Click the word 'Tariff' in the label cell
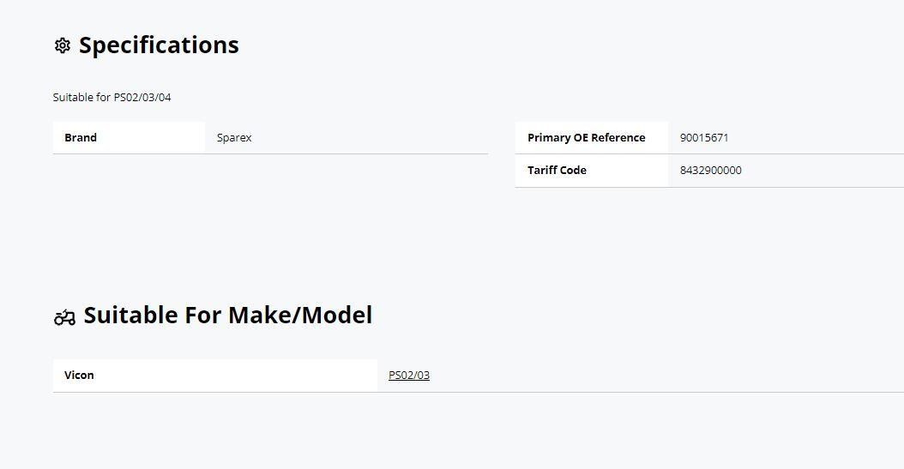 click(542, 171)
